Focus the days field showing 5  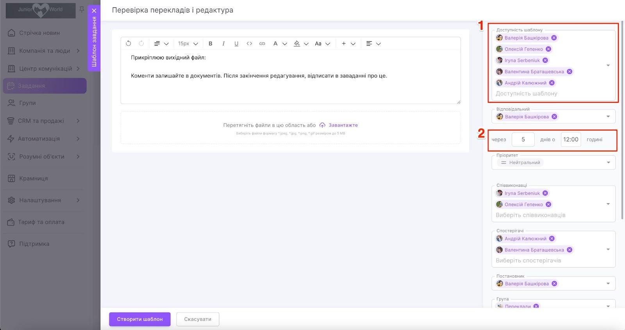523,139
